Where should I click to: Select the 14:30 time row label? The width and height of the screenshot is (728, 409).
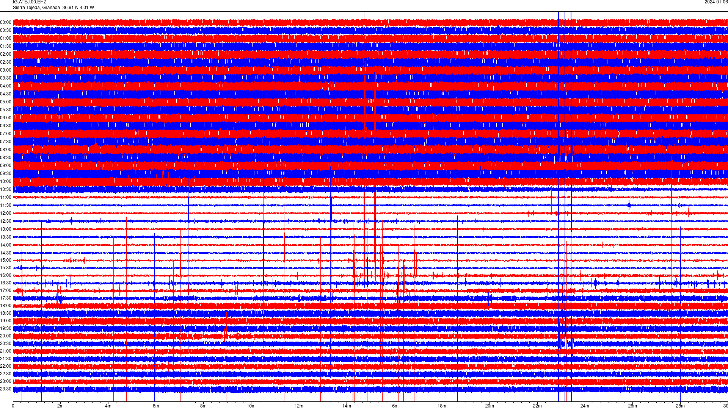[x=6, y=253]
